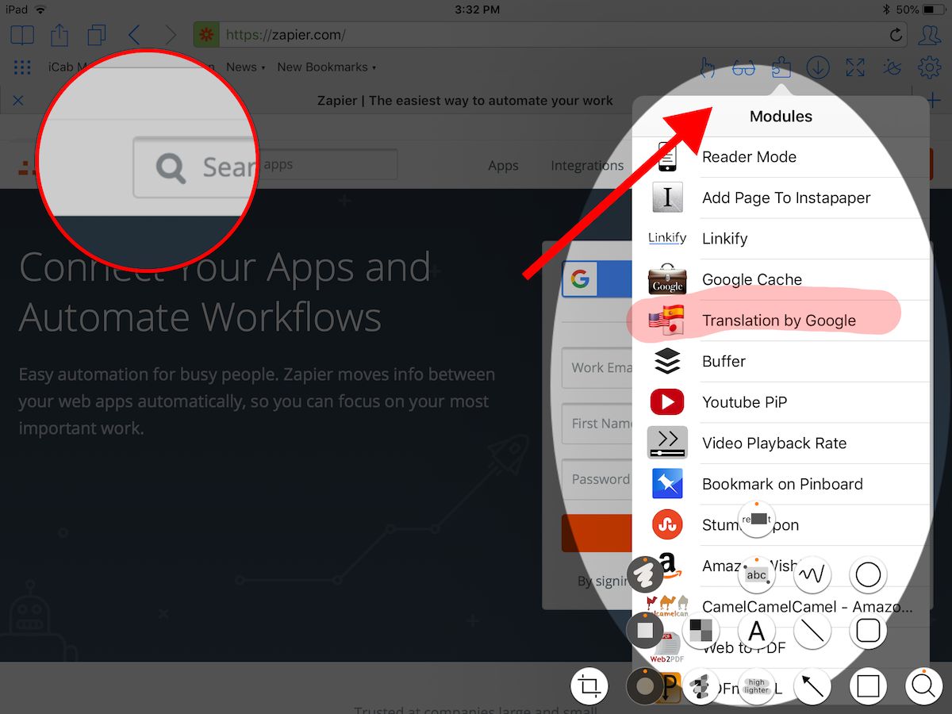Focus the zapier.com address bar
The image size is (952, 714).
(551, 35)
